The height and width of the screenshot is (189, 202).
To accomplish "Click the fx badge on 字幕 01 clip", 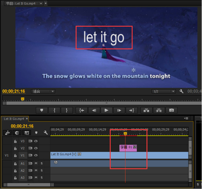I will [x=135, y=147].
